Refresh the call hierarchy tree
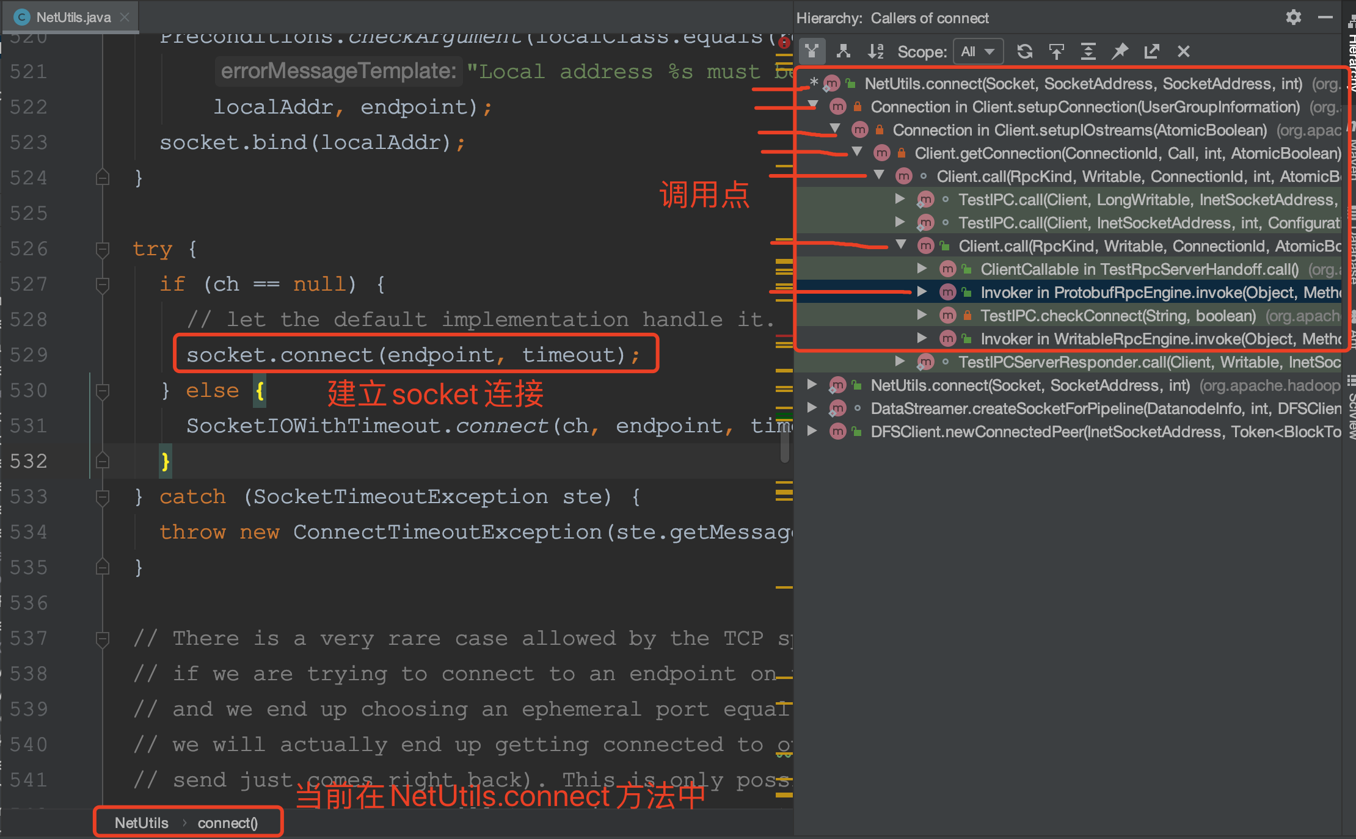 [1026, 51]
